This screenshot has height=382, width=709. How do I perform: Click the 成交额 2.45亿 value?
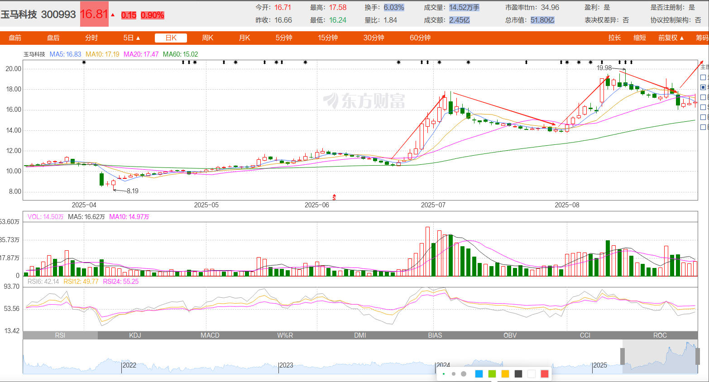[x=459, y=20]
